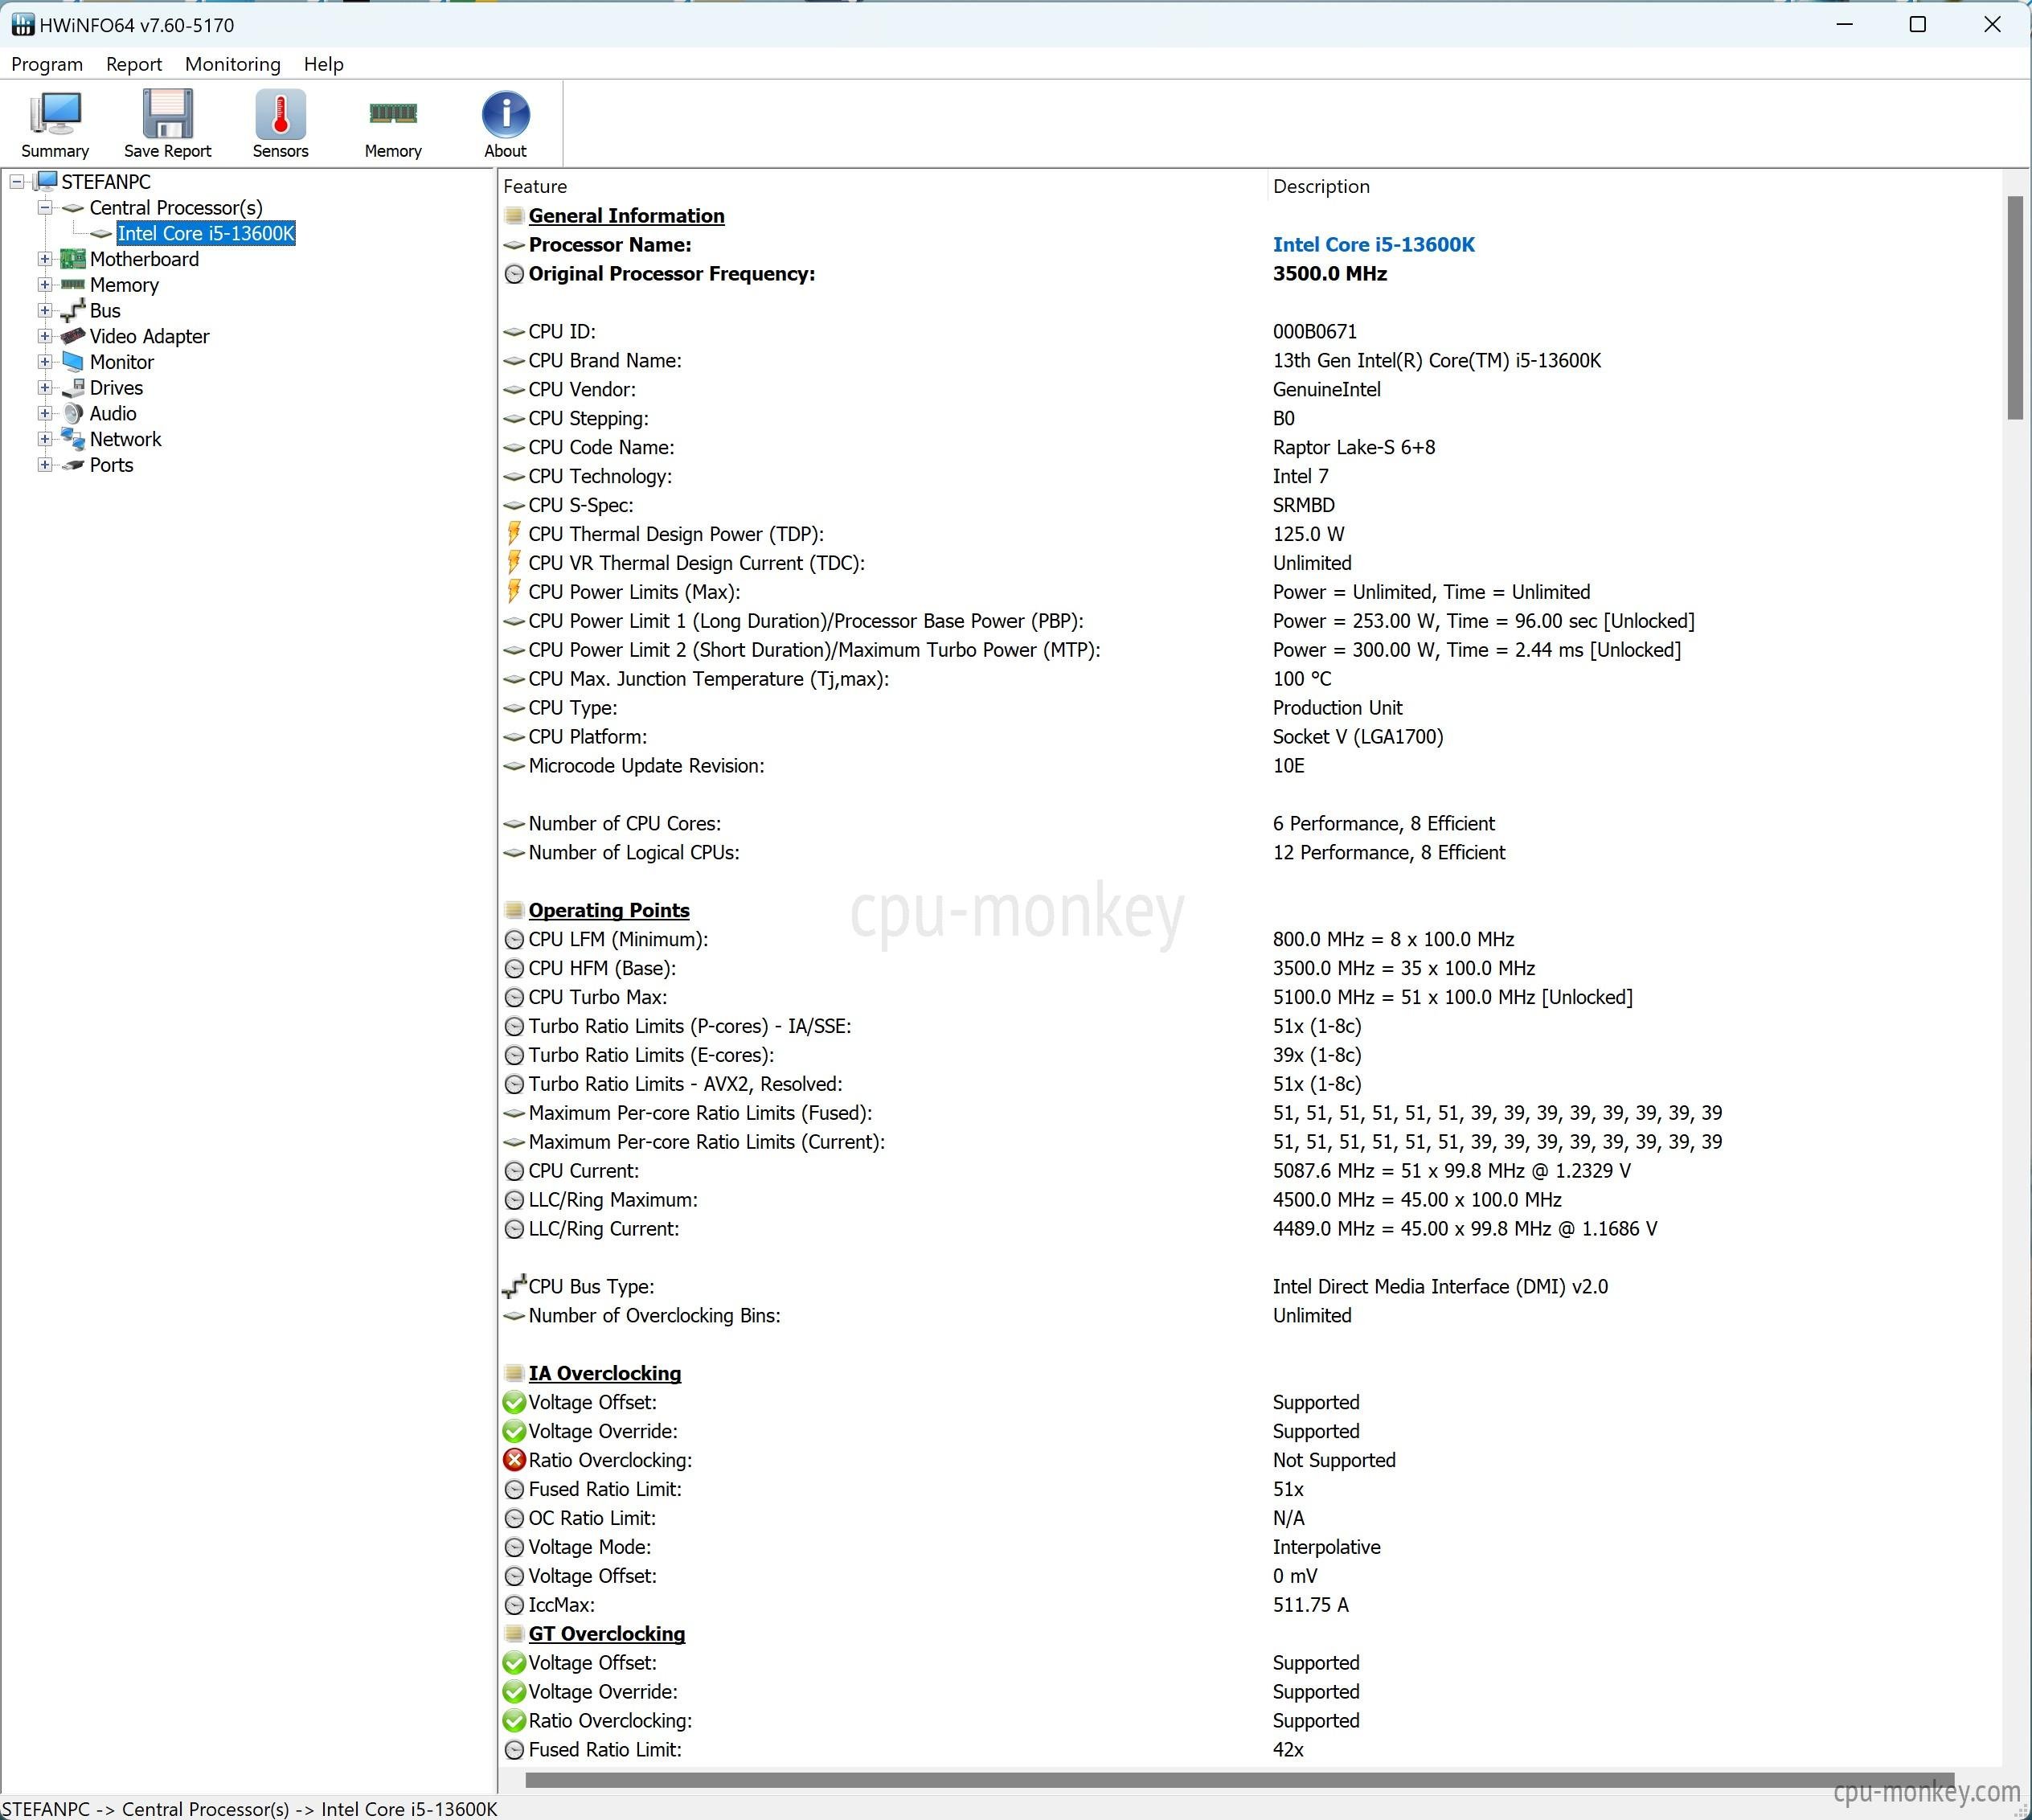Click the 'Raptor Lake-S 6+8' value
2032x1820 pixels.
click(1354, 447)
